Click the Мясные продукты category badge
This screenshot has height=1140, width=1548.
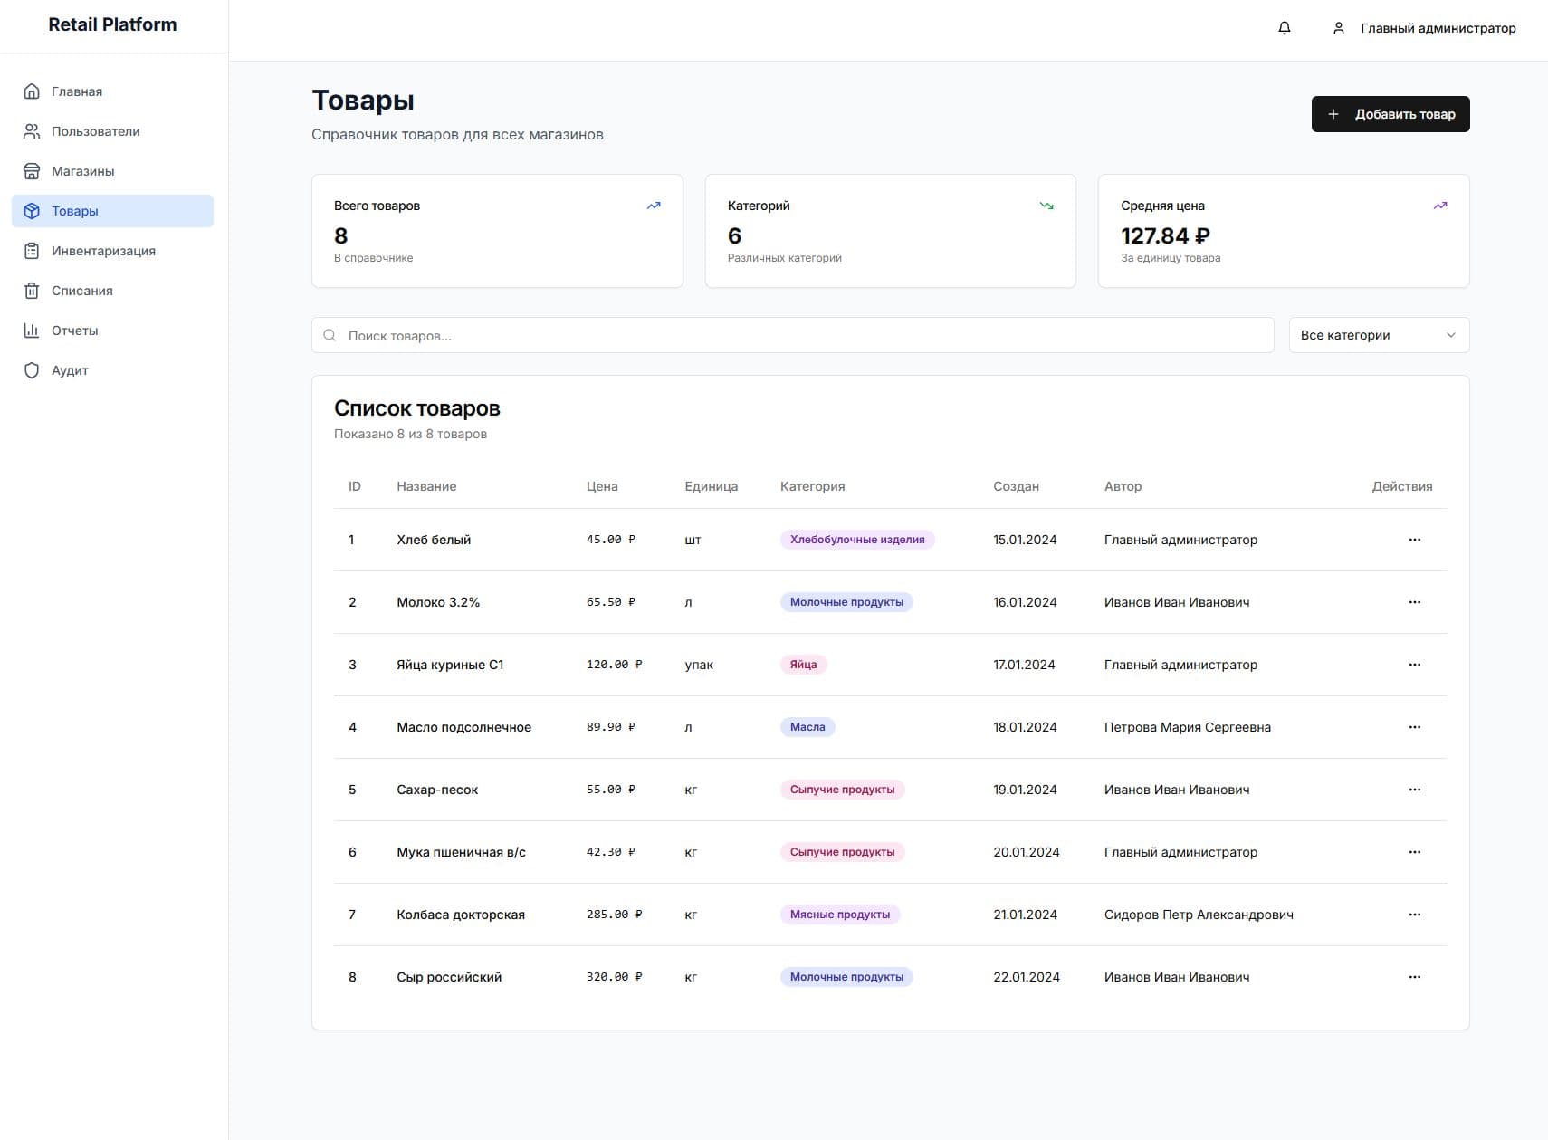tap(839, 915)
